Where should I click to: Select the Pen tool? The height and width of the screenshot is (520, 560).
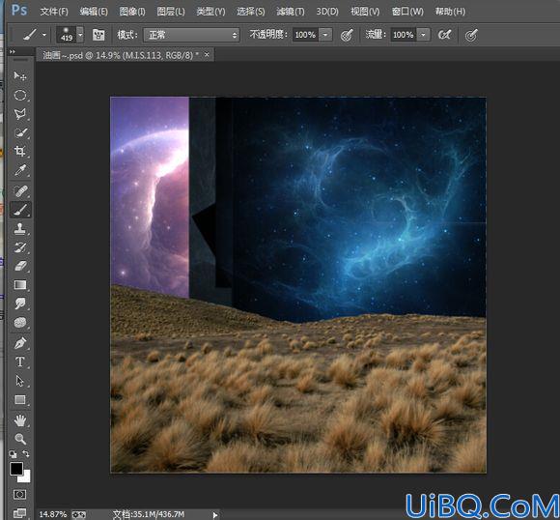(19, 343)
